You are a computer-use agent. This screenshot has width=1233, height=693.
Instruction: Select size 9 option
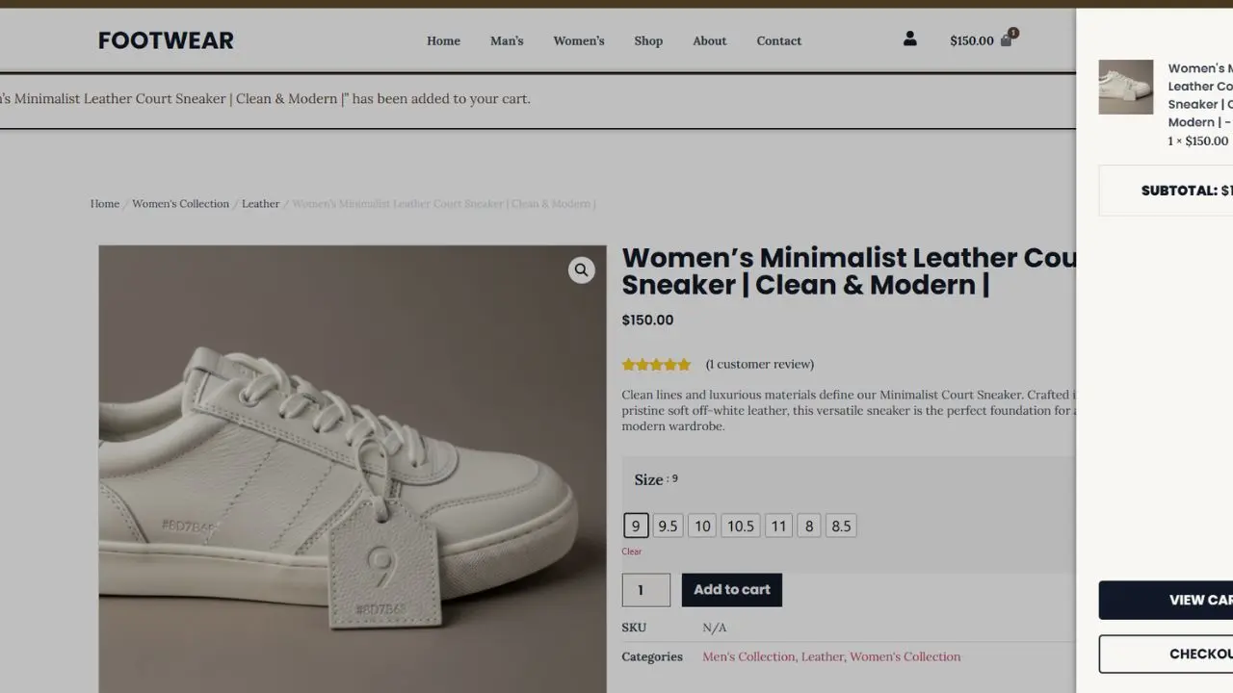tap(636, 526)
